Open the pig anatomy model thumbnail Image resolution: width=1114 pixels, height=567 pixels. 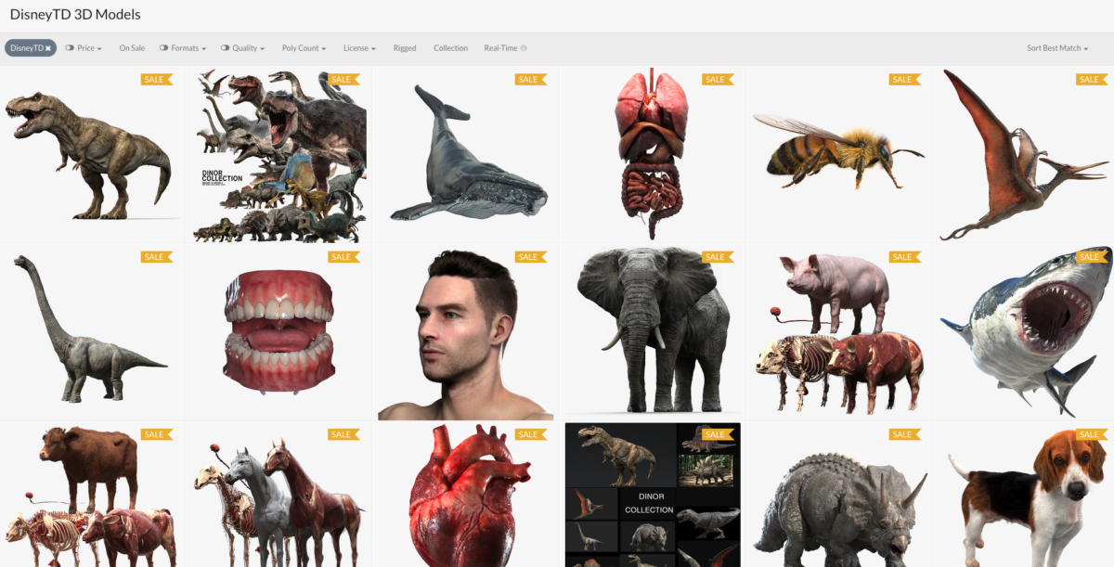pos(838,331)
